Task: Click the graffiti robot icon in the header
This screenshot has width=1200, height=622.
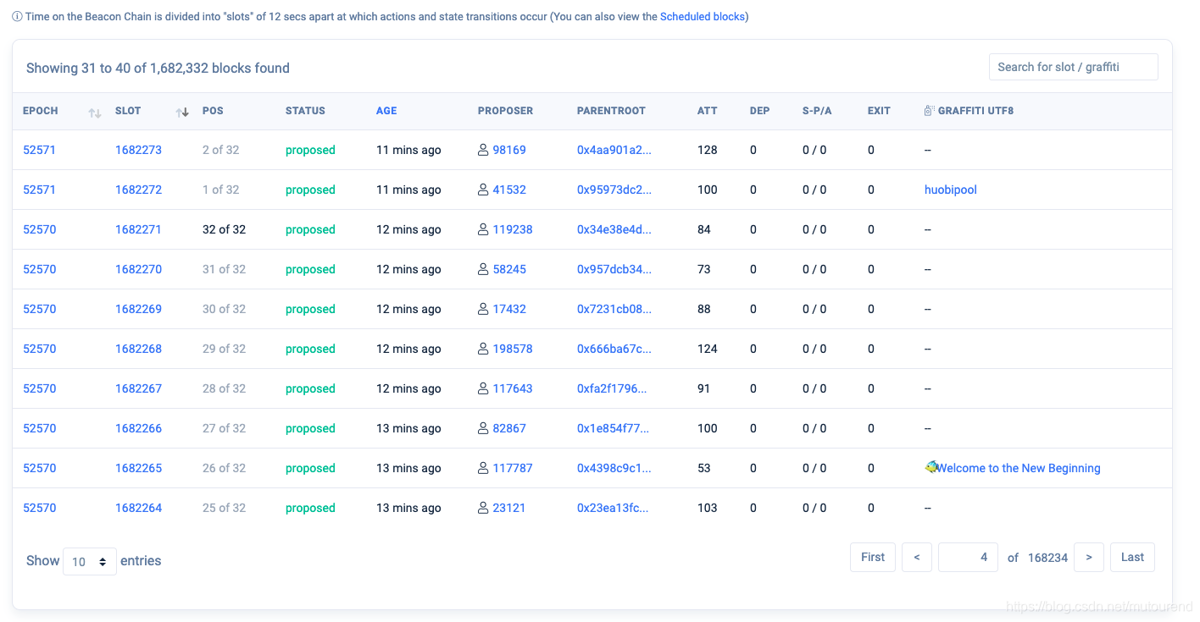Action: (929, 111)
